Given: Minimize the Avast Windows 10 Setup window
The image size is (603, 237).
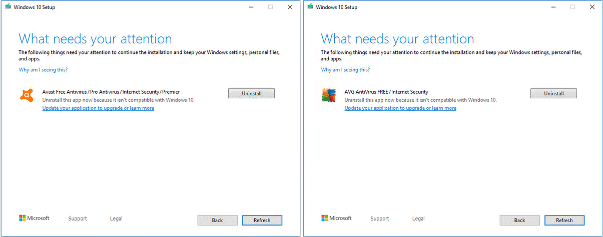Looking at the screenshot, I should pos(251,7).
